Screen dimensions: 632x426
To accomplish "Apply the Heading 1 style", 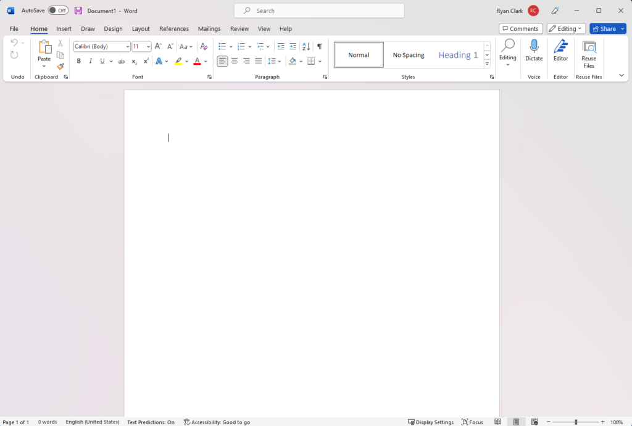I will [x=458, y=55].
